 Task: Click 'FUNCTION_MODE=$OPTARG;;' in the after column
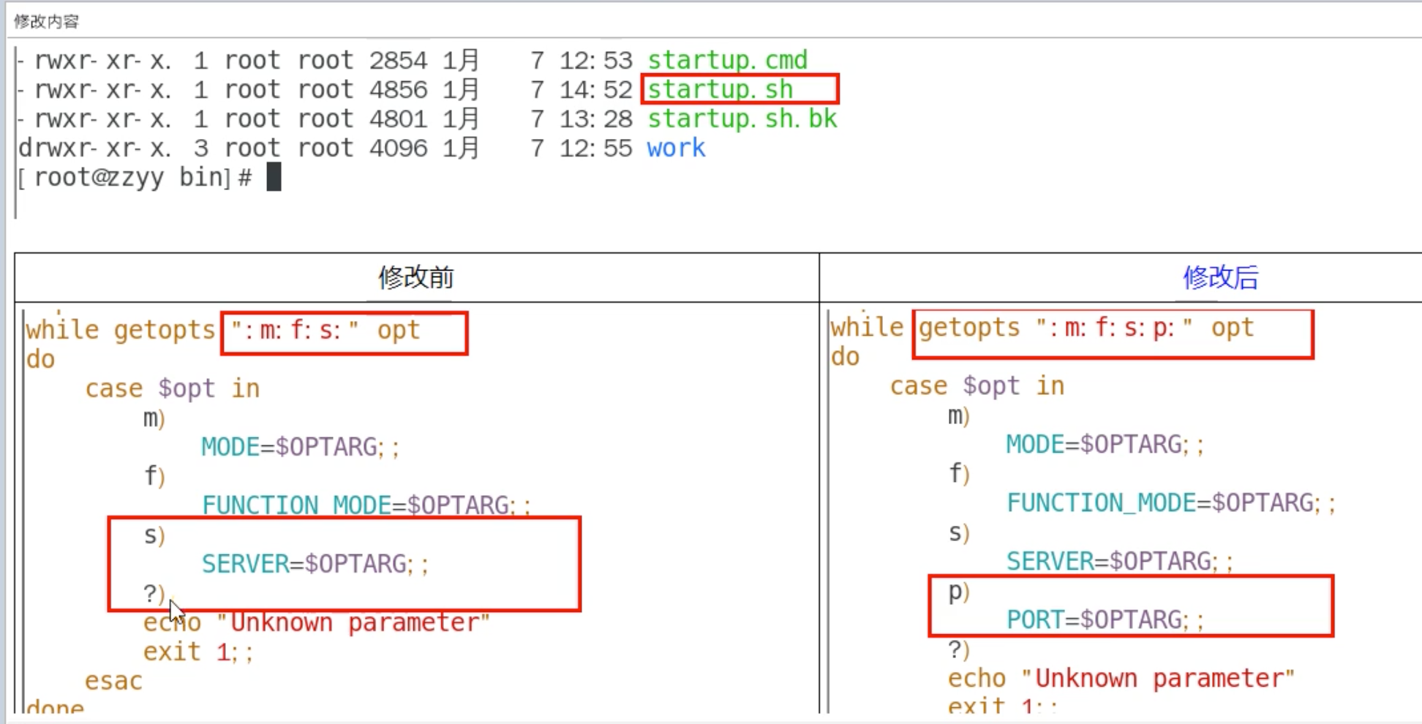coord(1171,502)
